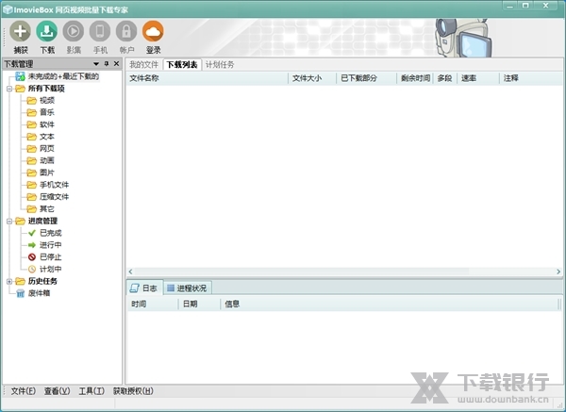
Task: Click the green check 已完成 icon
Action: (x=32, y=233)
